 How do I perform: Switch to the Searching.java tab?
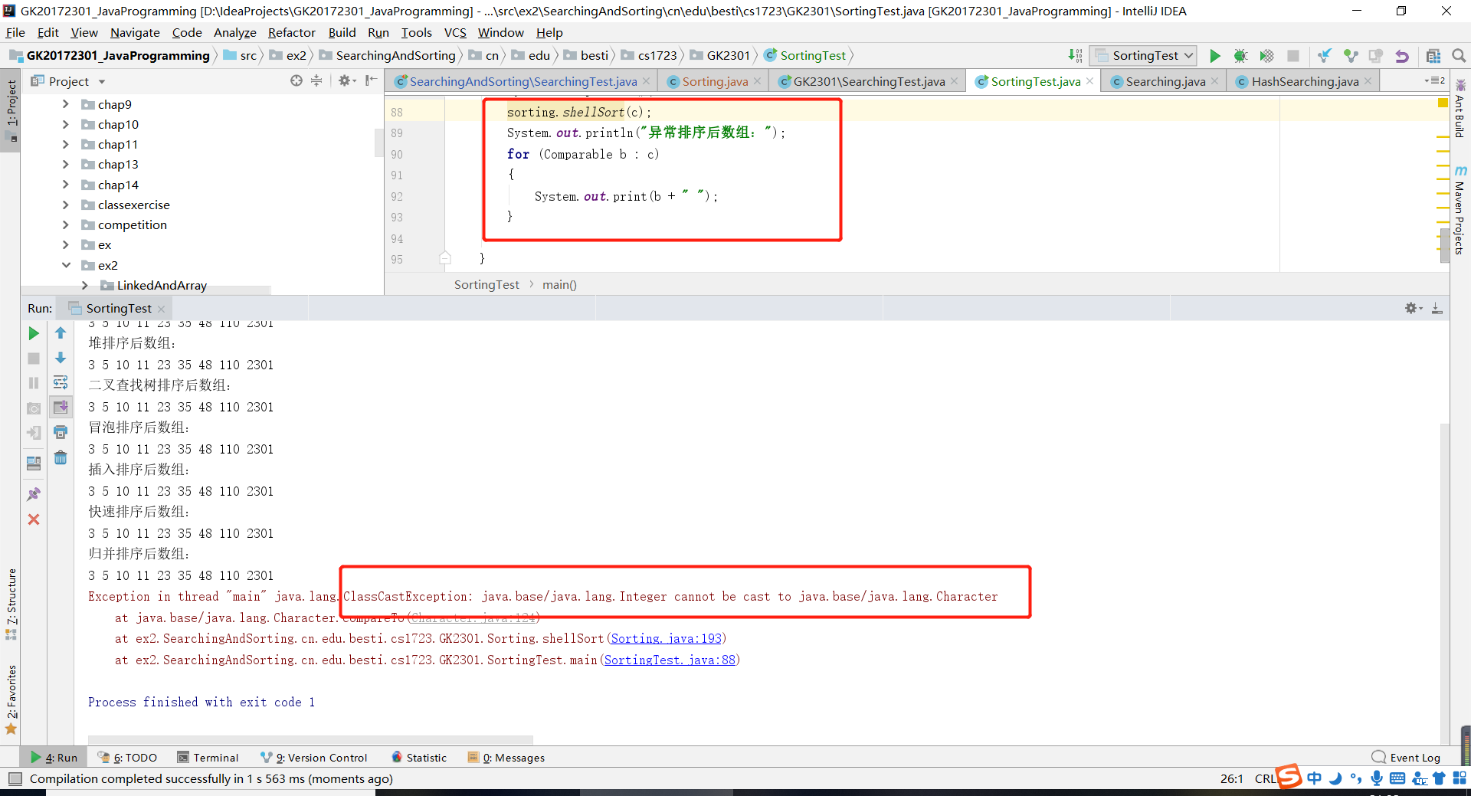click(x=1165, y=81)
